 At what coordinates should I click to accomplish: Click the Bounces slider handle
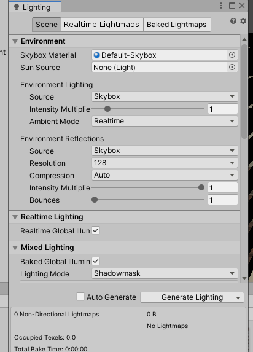pos(95,200)
